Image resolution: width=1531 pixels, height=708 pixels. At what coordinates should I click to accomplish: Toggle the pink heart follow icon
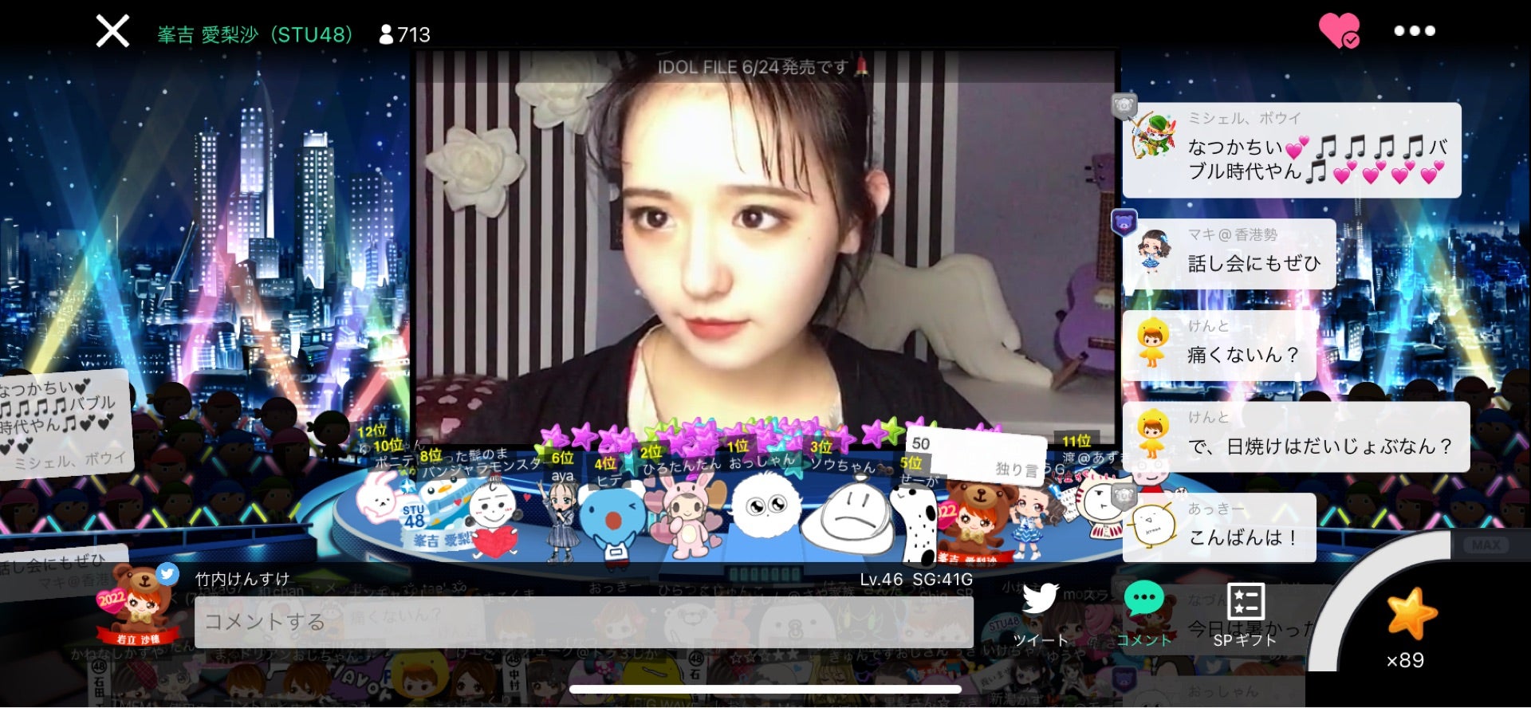tap(1338, 31)
